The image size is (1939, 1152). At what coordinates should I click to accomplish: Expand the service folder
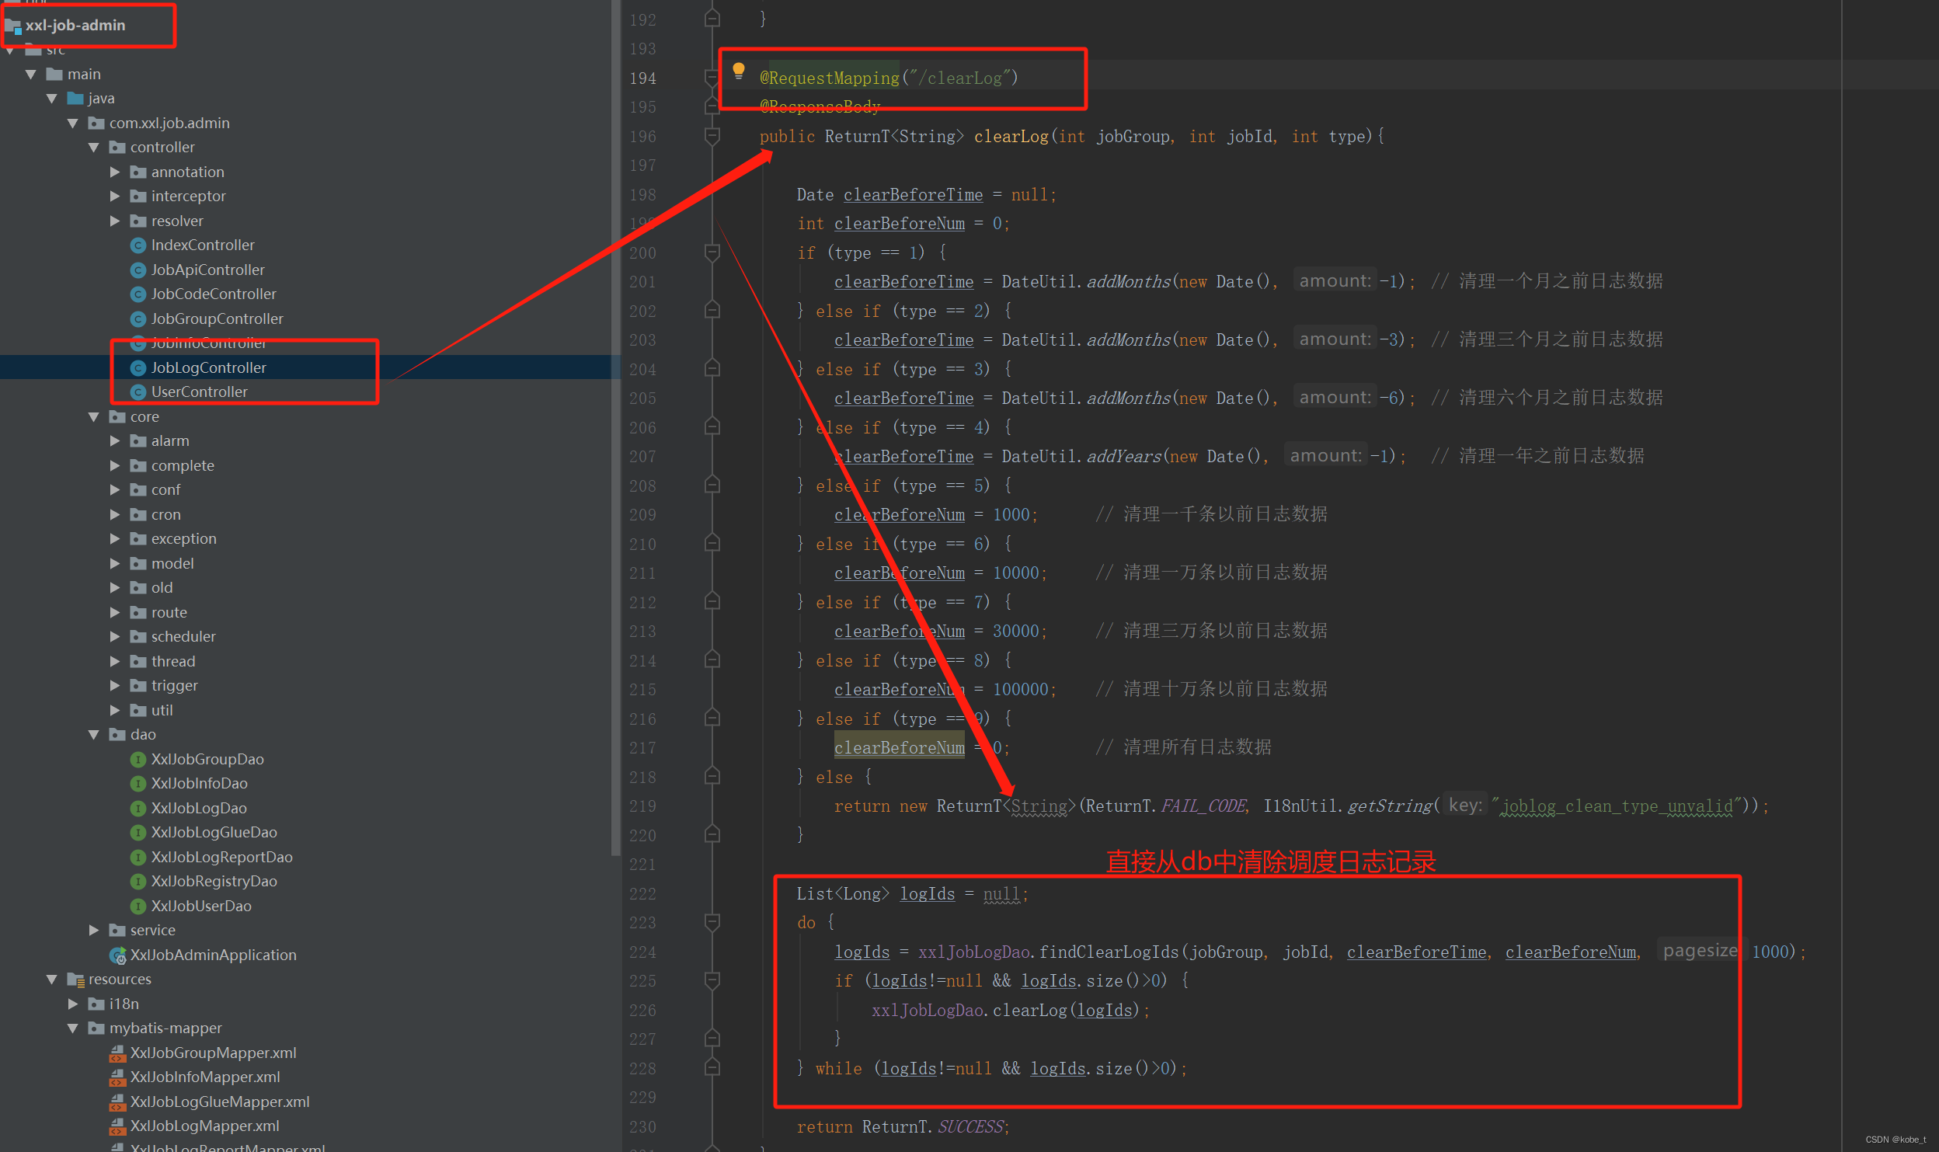tap(94, 930)
